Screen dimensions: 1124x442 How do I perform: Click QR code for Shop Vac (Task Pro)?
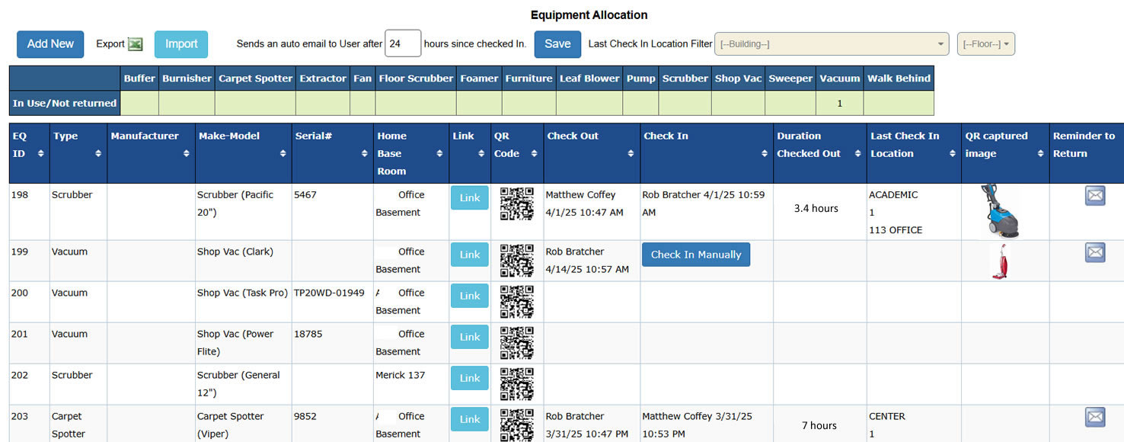pos(516,301)
